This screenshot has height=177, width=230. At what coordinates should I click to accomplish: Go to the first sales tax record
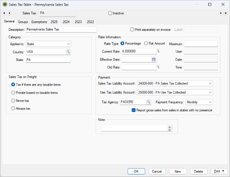pos(4,13)
